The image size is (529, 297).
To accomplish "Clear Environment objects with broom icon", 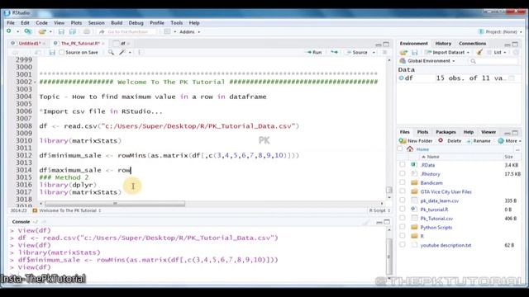I will (x=479, y=52).
